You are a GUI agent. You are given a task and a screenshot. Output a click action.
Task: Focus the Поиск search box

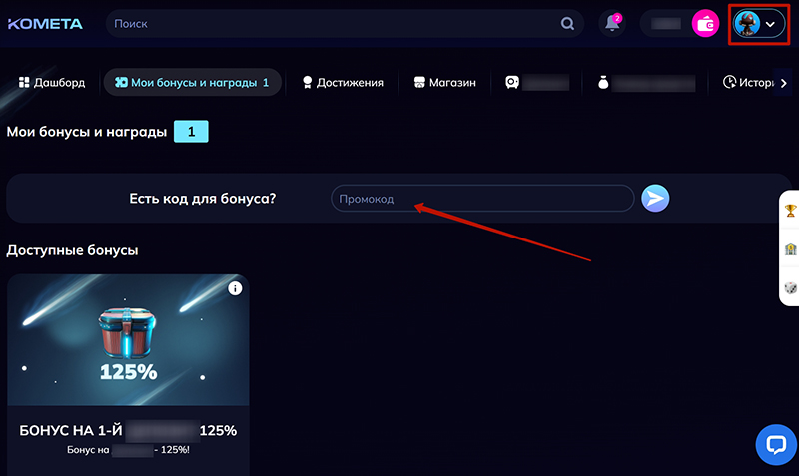click(x=330, y=24)
